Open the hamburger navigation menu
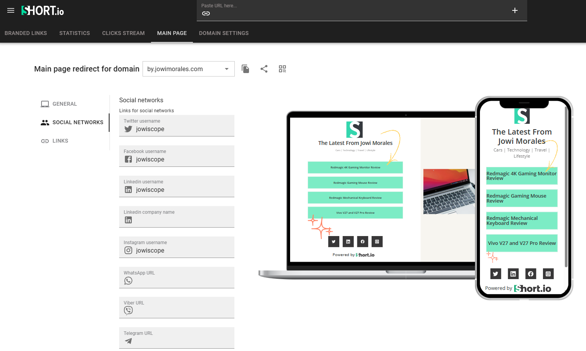 11,10
